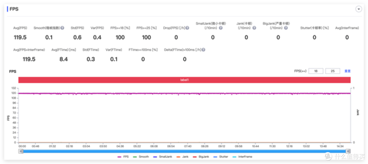Click the Avg(FPS+InterFrame) value 119.5

click(x=29, y=59)
